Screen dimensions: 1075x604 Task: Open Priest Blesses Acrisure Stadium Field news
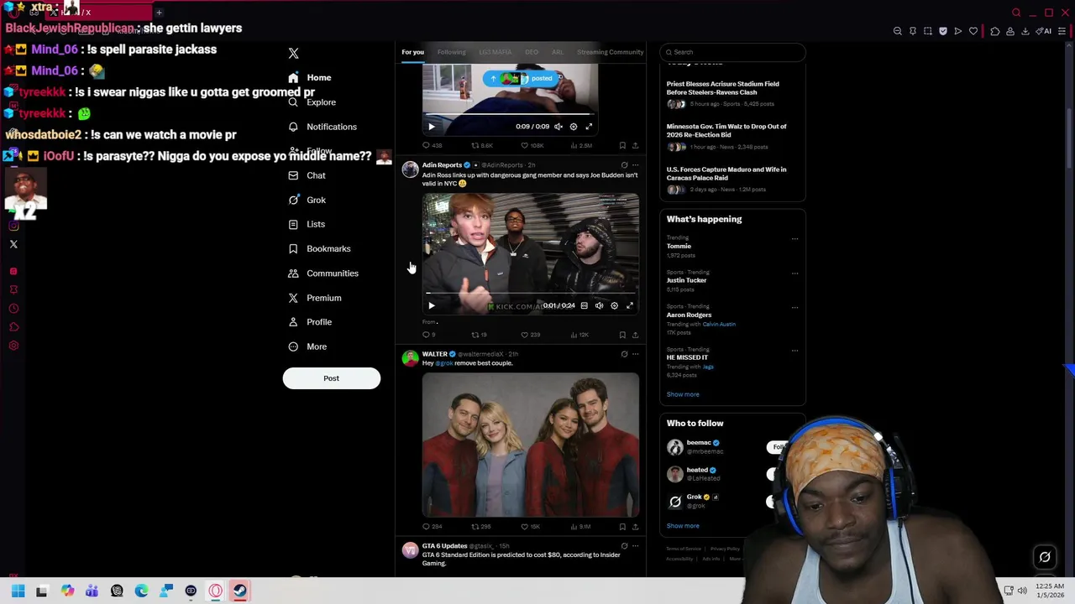[722, 88]
